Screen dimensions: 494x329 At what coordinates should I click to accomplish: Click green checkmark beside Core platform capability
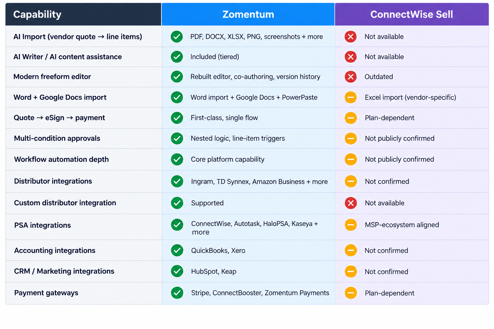[x=177, y=159]
